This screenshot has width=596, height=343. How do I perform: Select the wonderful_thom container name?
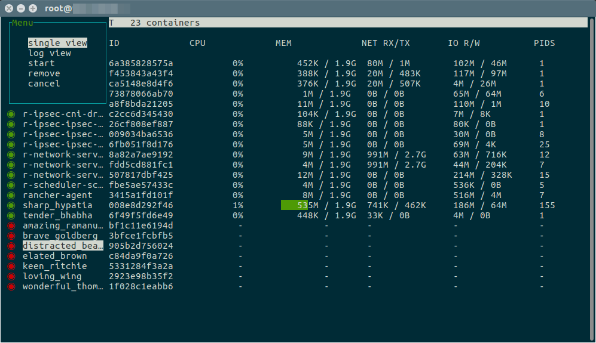[x=57, y=286]
